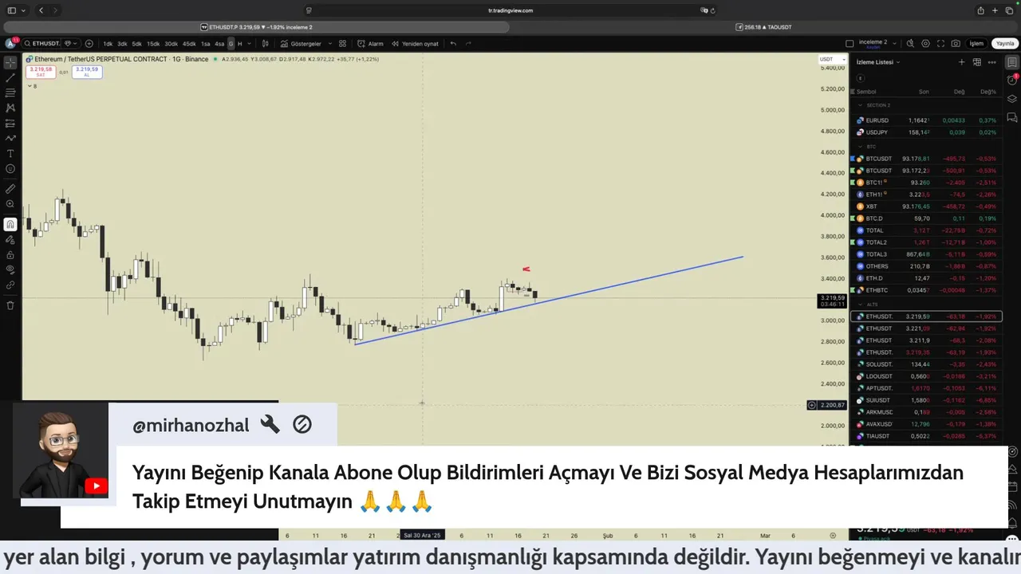
Task: Start bar replay with Yeniden oynat
Action: (x=415, y=44)
